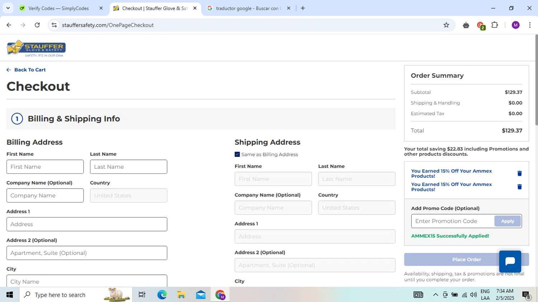
Task: Go forward in browser history
Action: point(23,25)
